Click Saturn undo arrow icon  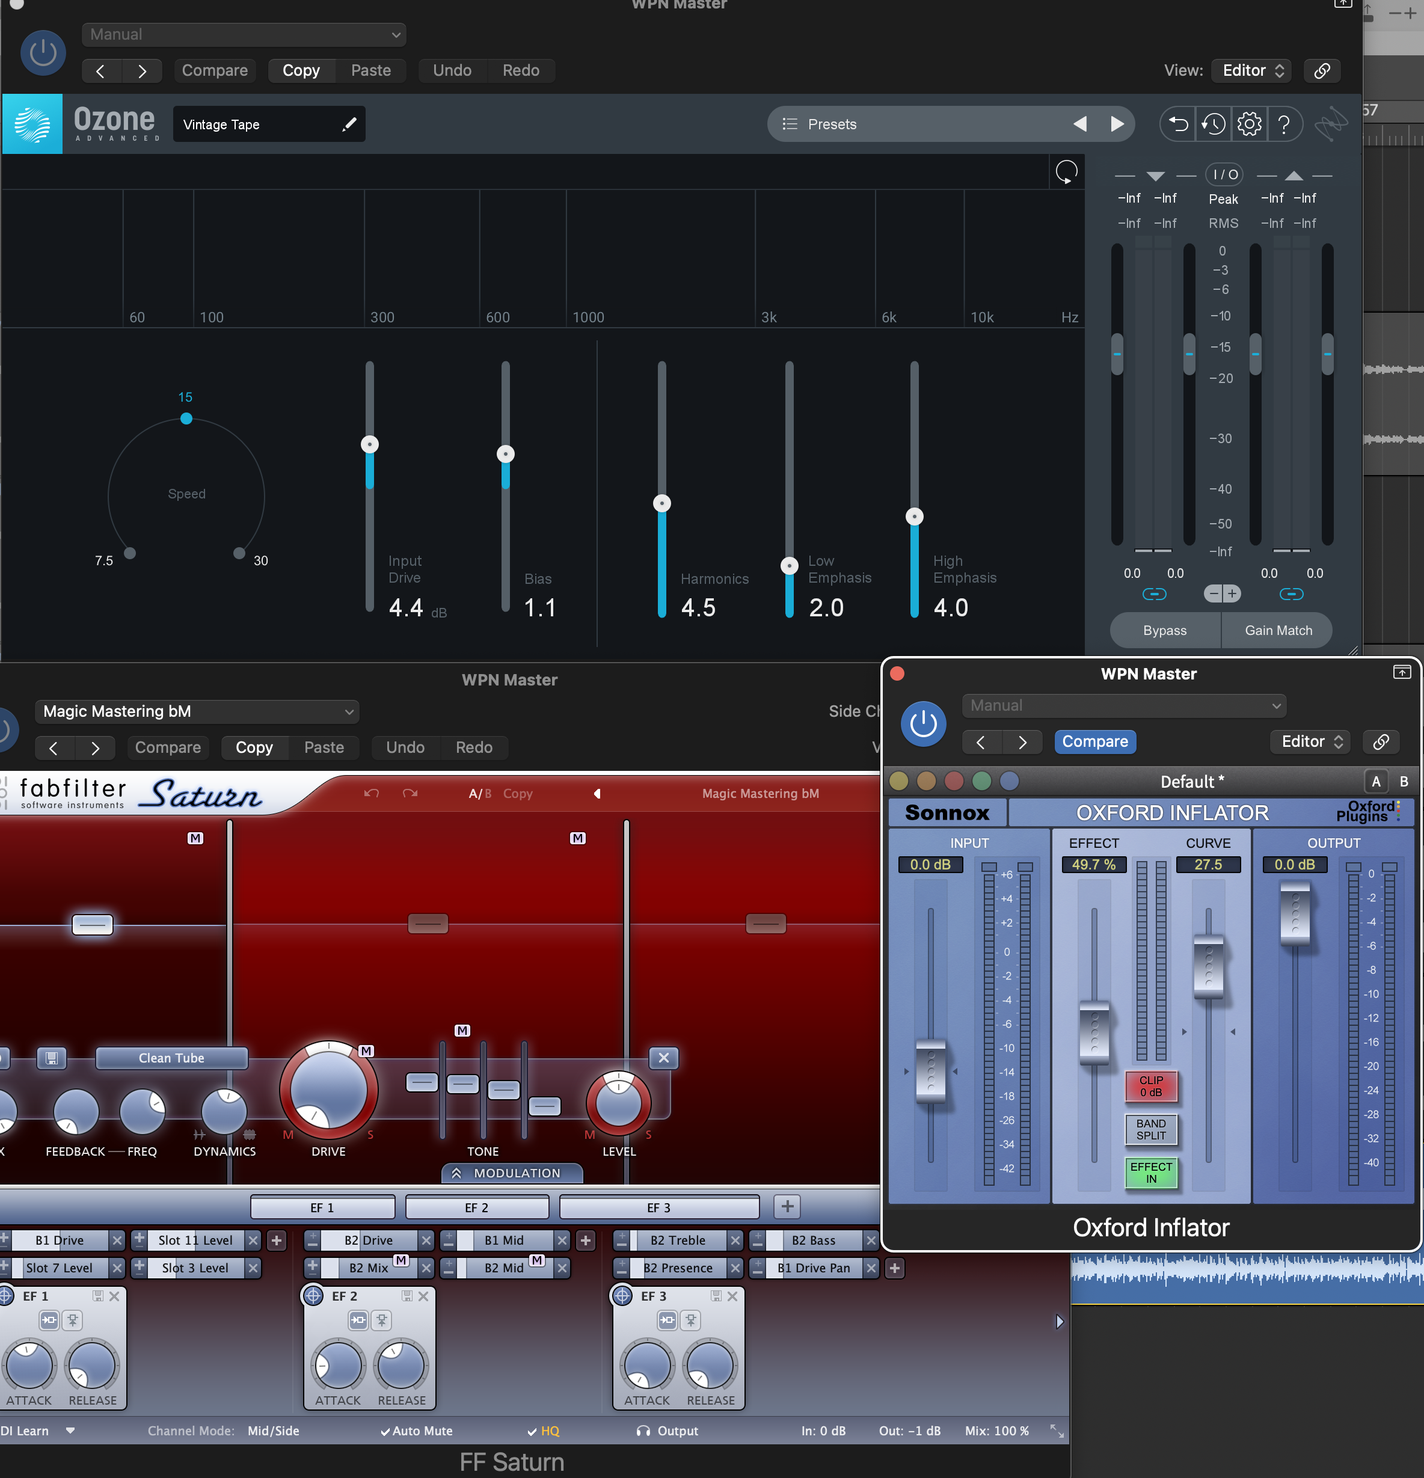(x=371, y=793)
